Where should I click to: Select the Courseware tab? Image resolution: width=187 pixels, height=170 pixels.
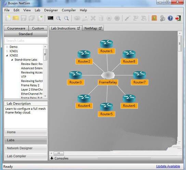tap(16, 28)
